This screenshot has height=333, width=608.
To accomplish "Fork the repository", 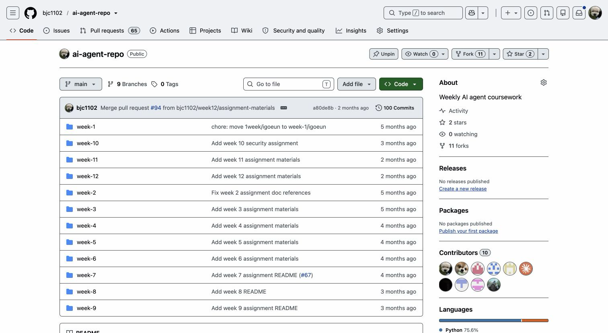I will (470, 54).
